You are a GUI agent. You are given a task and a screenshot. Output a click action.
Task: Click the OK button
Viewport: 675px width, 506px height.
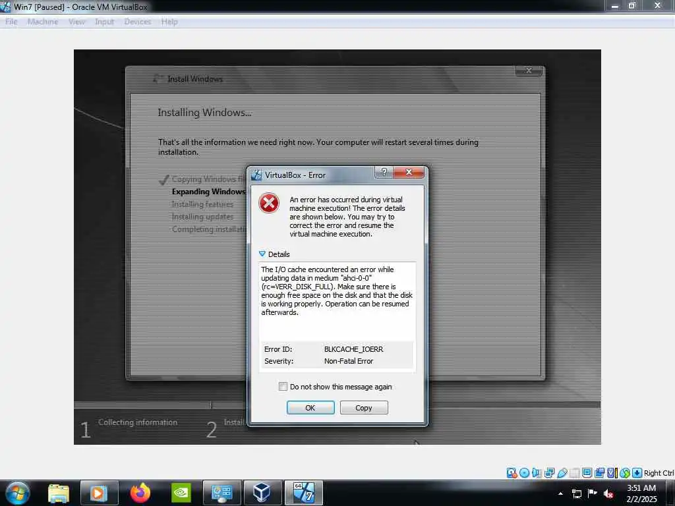tap(310, 407)
